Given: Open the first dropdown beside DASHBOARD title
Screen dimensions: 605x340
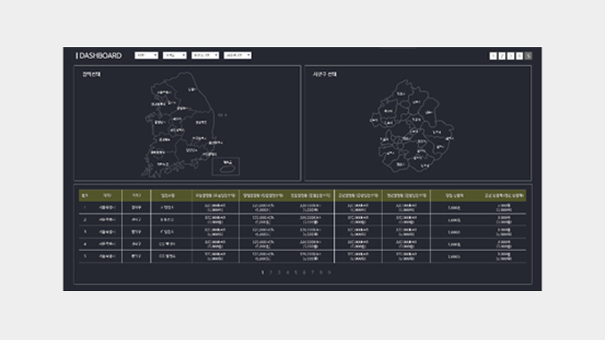Looking at the screenshot, I should pyautogui.click(x=146, y=55).
